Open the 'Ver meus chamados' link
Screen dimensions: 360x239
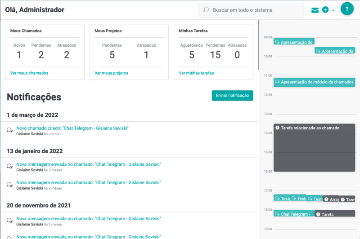pyautogui.click(x=29, y=73)
